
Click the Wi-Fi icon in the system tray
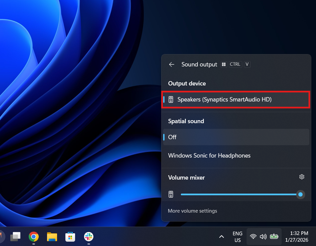(253, 236)
